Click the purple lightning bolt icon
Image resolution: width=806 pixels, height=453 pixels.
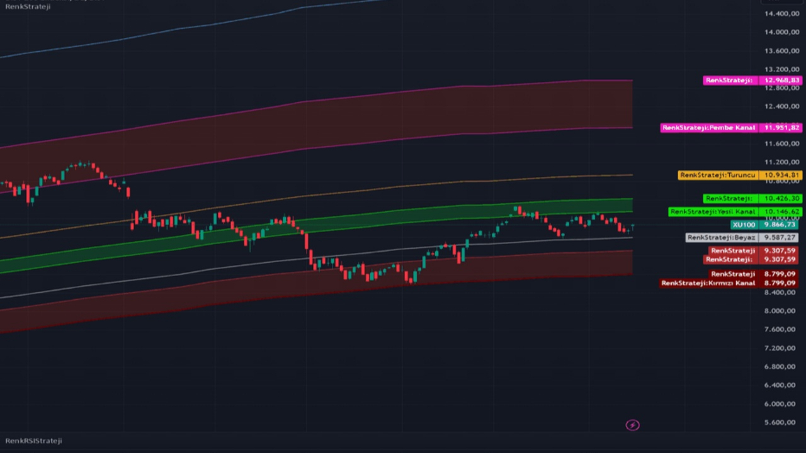click(x=632, y=425)
